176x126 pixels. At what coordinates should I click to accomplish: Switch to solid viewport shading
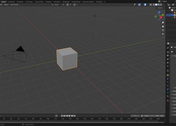point(156,5)
